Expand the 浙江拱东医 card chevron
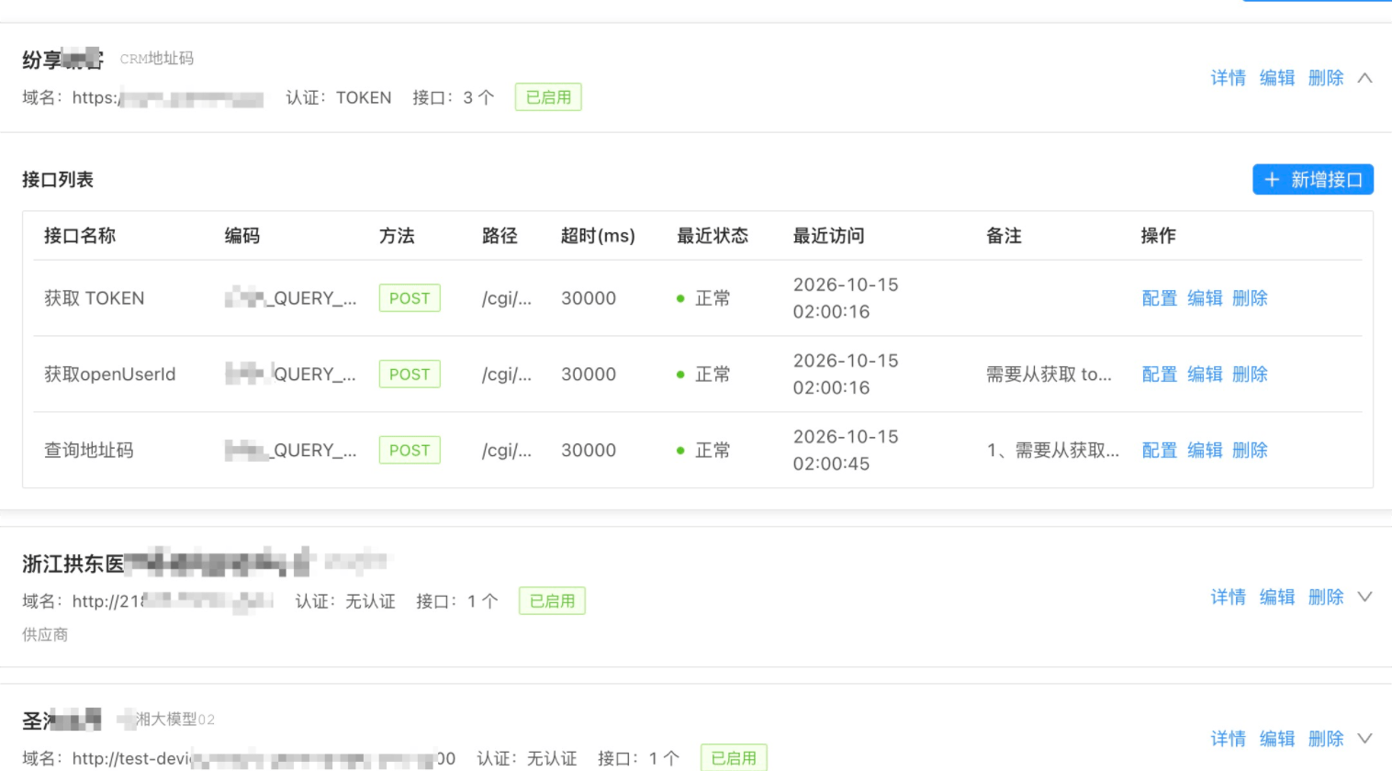 coord(1365,598)
